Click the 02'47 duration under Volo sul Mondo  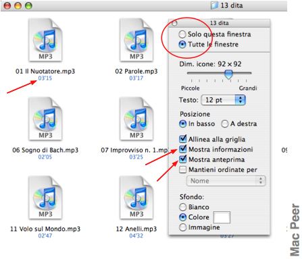pos(45,235)
